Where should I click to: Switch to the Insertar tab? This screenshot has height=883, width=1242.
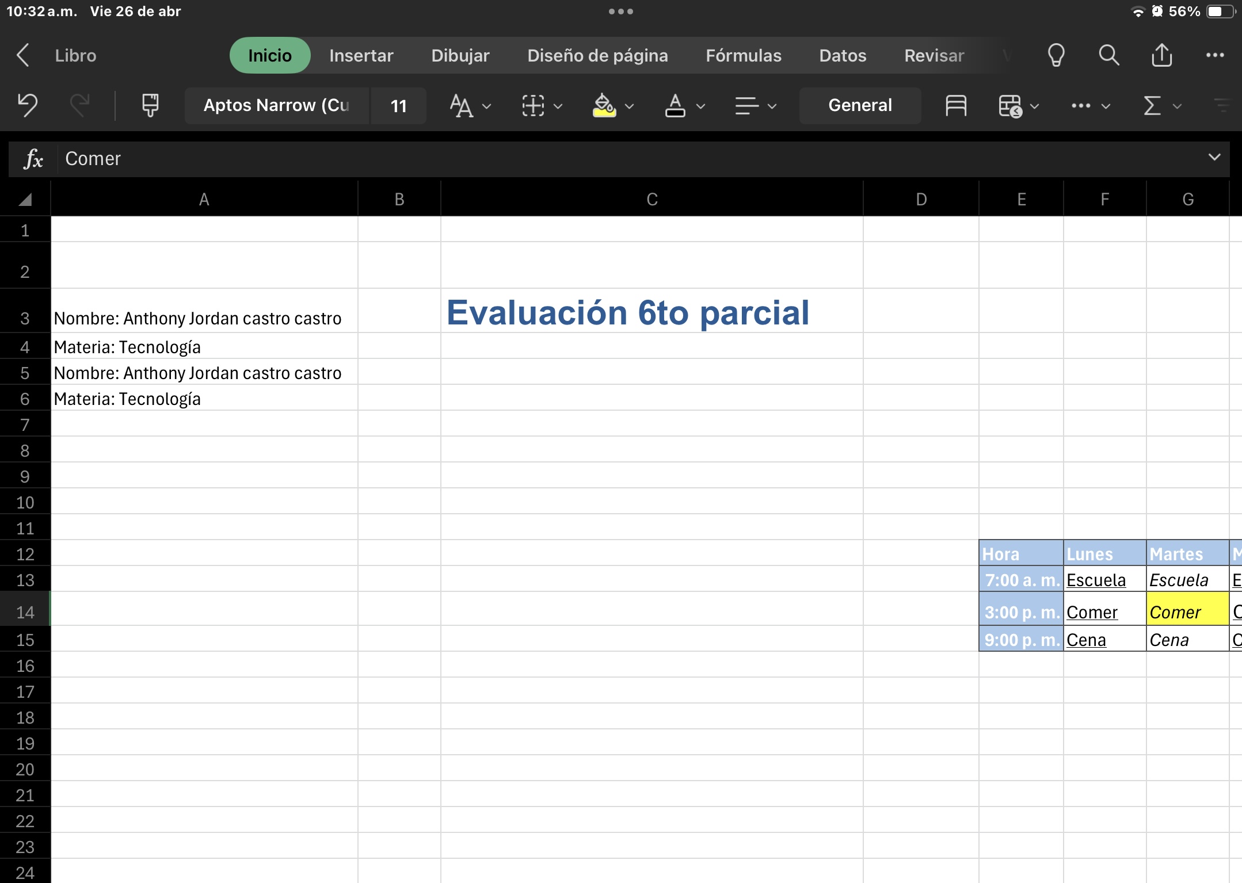coord(361,55)
